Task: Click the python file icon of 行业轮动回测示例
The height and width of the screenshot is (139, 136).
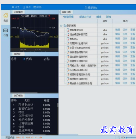Action: [68, 70]
